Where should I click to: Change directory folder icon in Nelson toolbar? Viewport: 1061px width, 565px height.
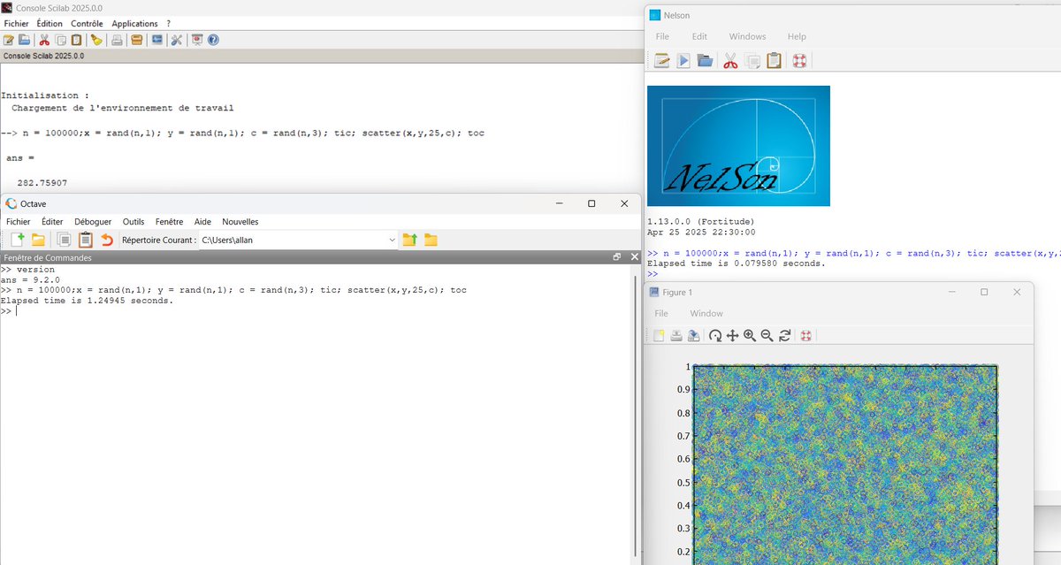(705, 61)
